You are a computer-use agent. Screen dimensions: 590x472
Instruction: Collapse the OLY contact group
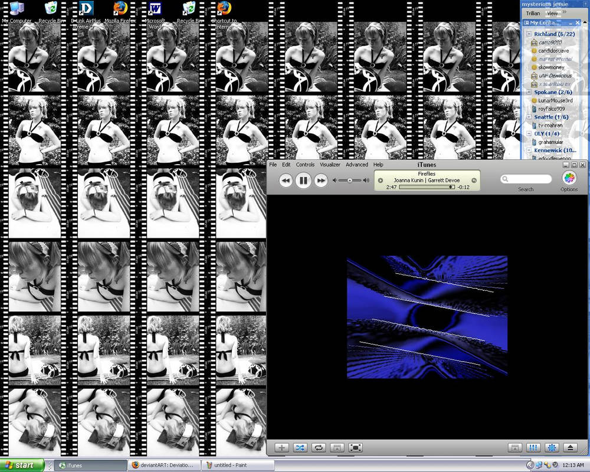[529, 133]
